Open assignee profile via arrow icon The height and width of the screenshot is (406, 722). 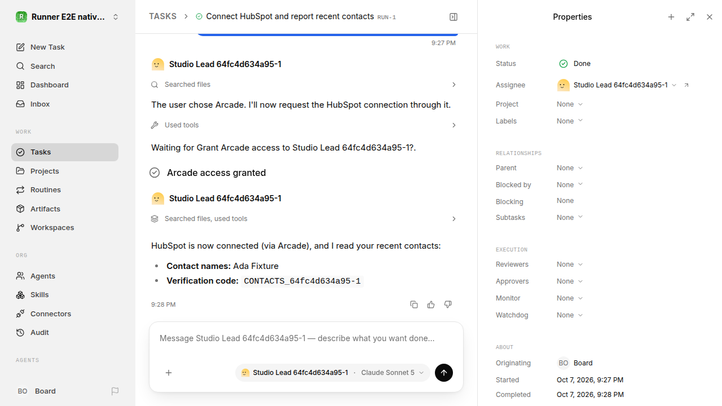point(686,85)
